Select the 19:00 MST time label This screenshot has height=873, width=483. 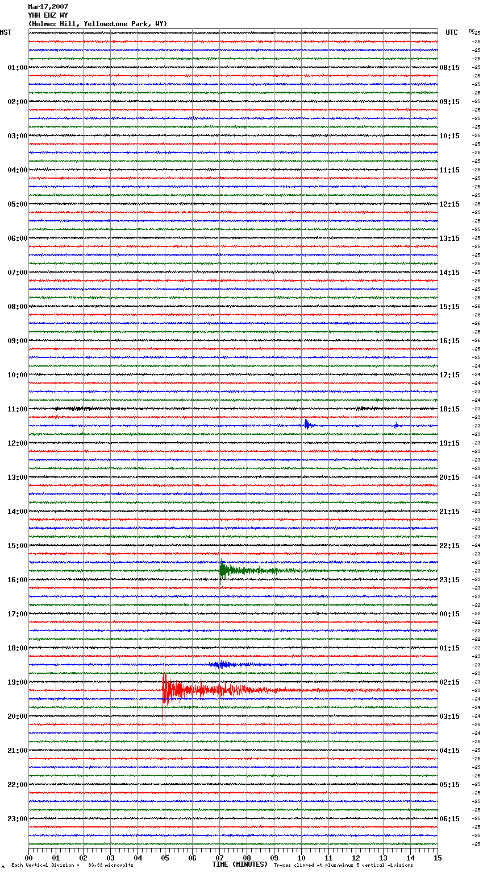click(17, 682)
